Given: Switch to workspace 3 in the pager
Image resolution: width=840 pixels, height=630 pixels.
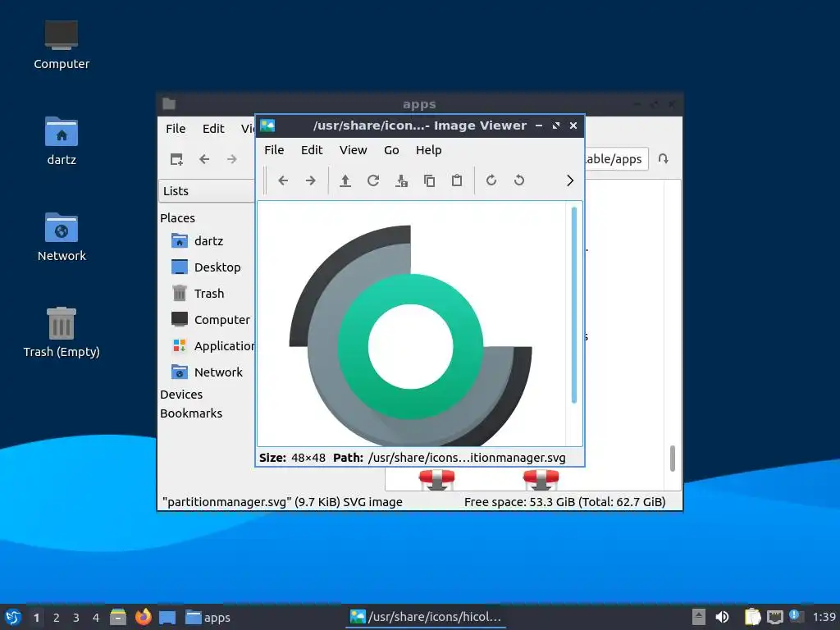Looking at the screenshot, I should tap(76, 618).
